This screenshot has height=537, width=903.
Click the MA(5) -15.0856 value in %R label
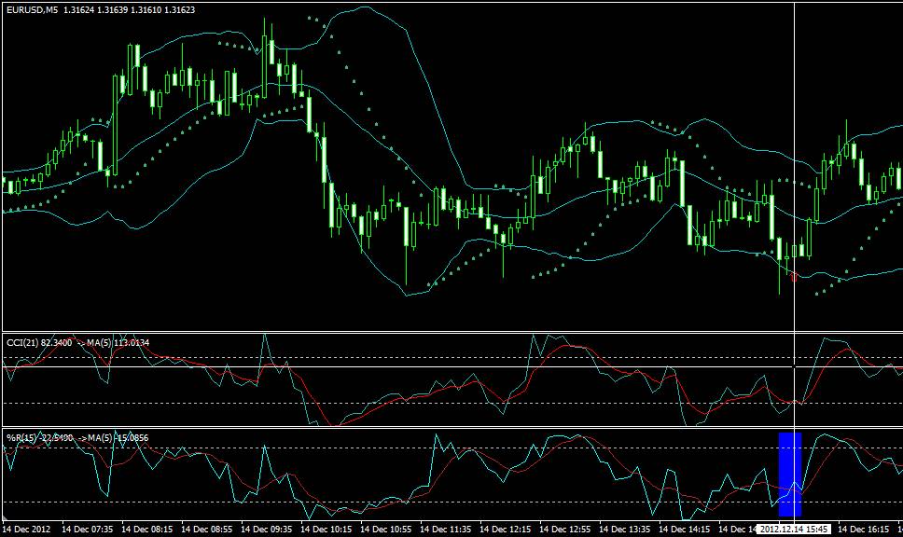coord(118,438)
